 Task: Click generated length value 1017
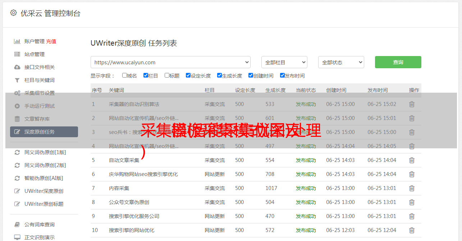coord(271,188)
